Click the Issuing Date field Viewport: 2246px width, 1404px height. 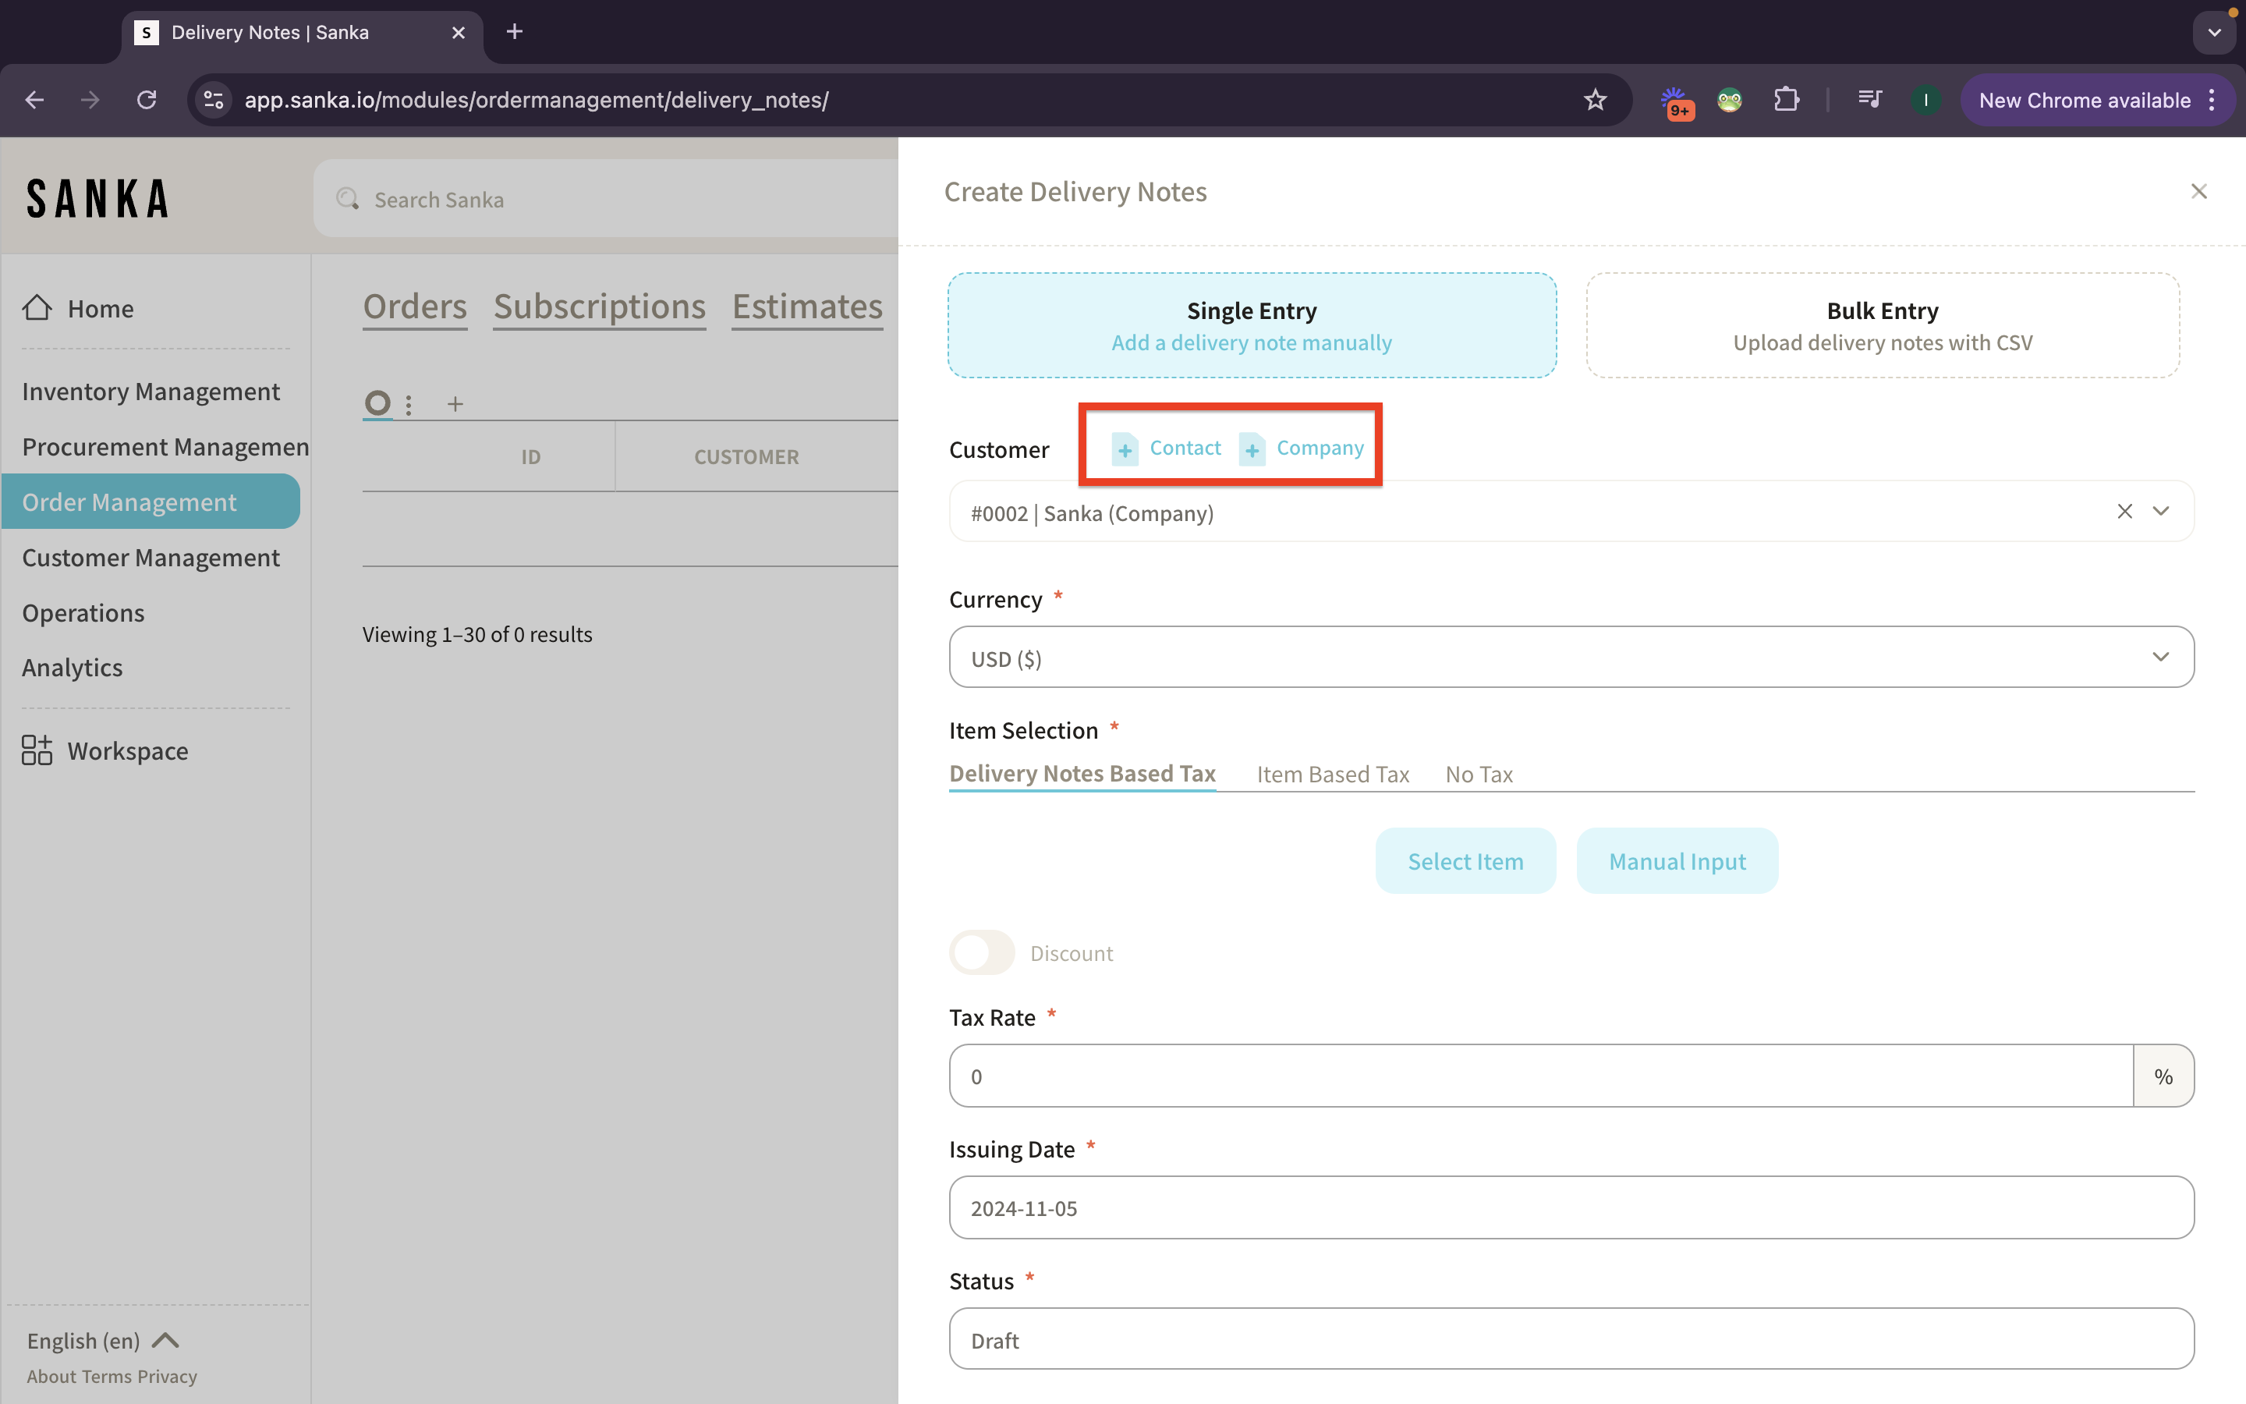(1571, 1207)
